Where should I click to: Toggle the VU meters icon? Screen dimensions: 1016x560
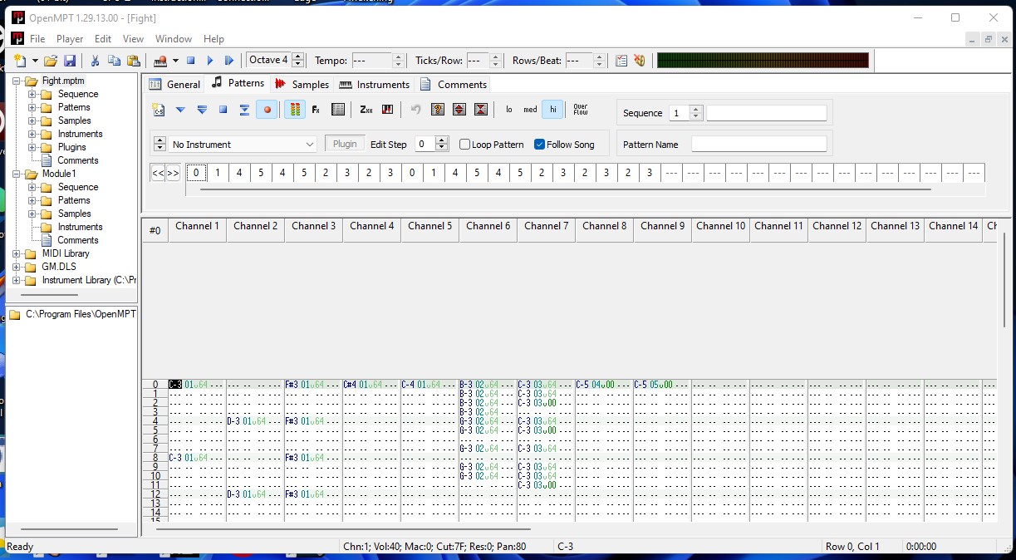(294, 110)
